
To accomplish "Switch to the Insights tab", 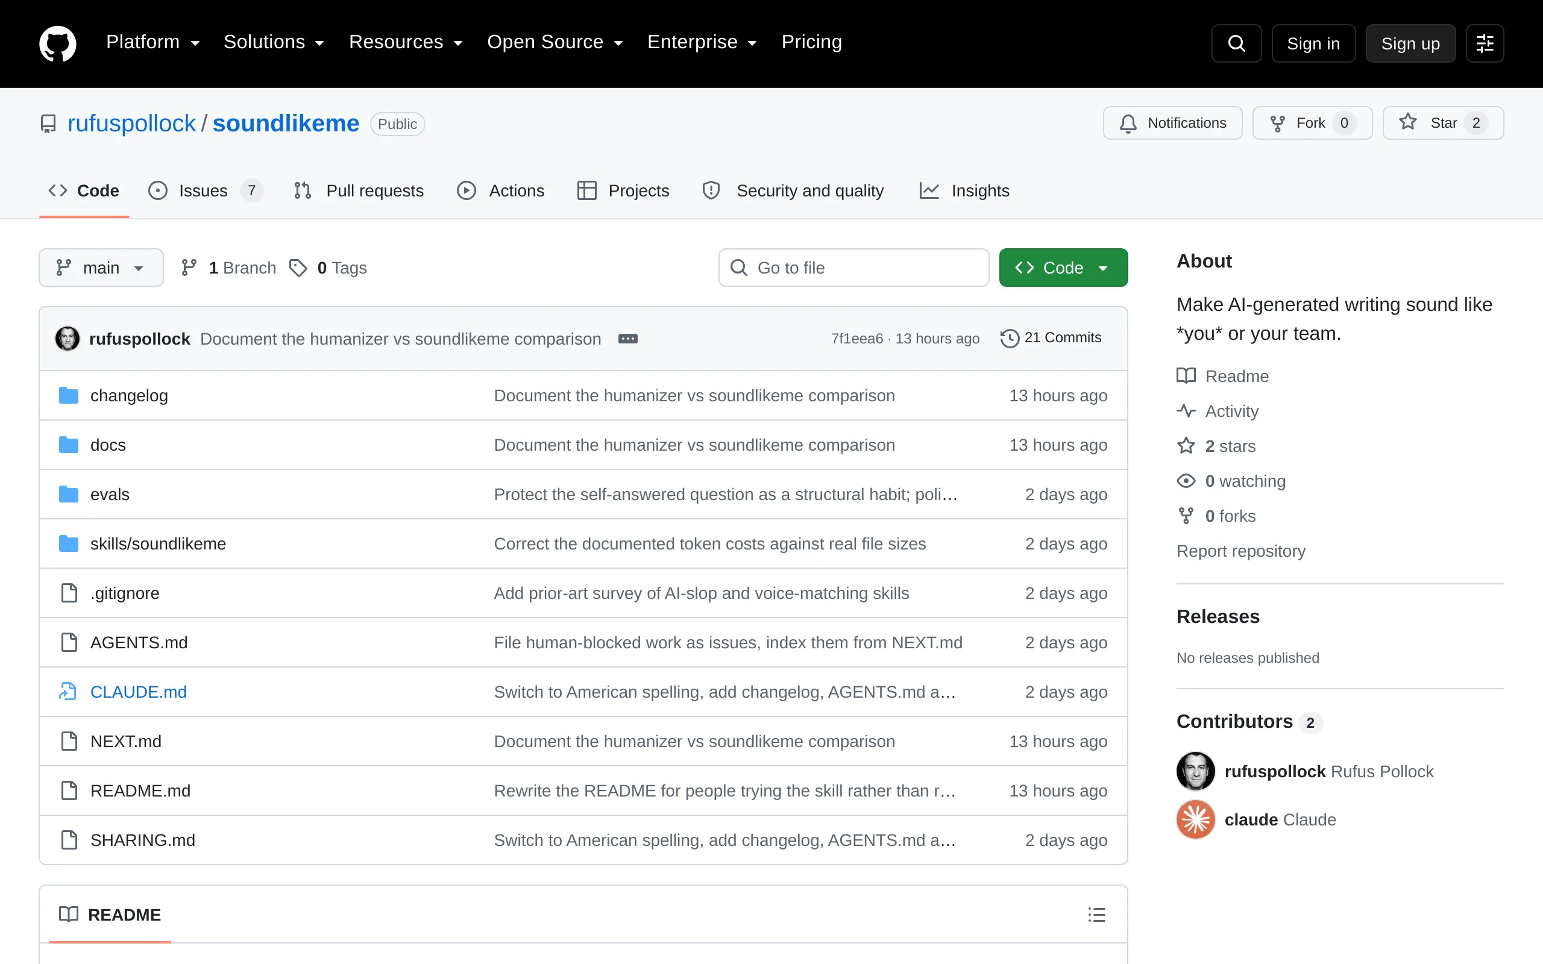I will [964, 190].
